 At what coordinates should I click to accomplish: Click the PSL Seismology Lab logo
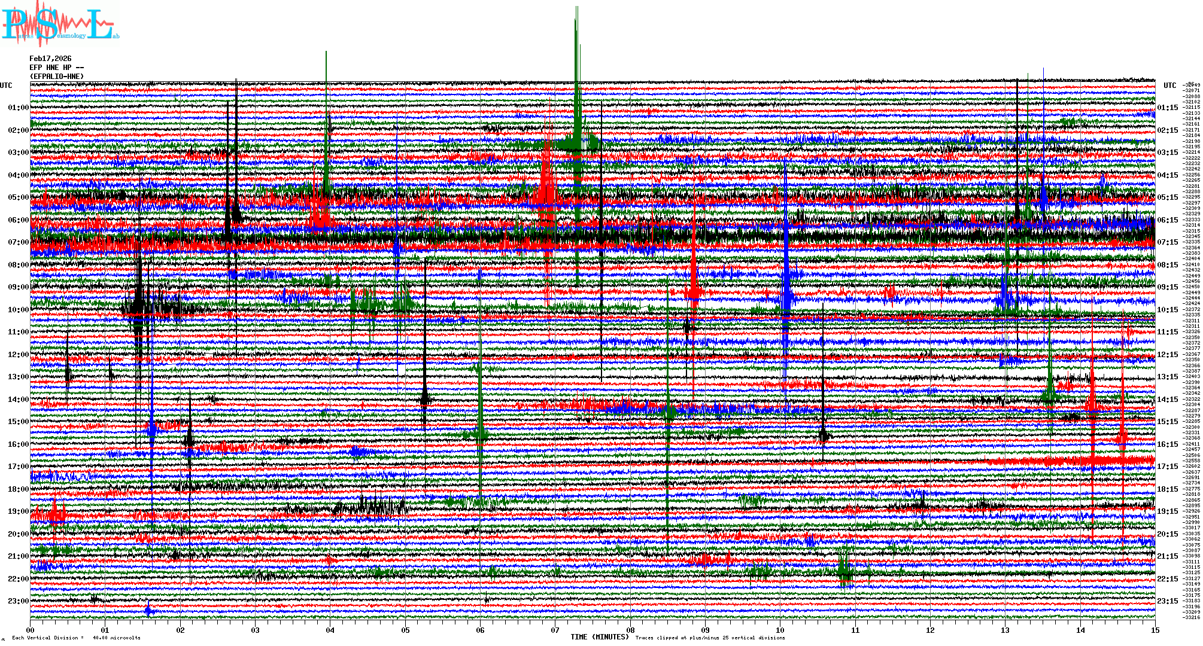(60, 24)
